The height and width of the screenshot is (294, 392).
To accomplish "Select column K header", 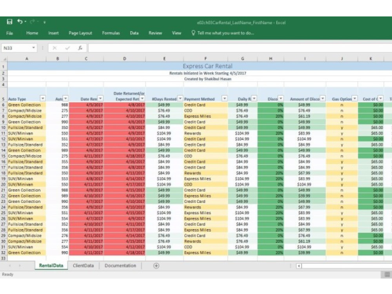I will click(371, 59).
